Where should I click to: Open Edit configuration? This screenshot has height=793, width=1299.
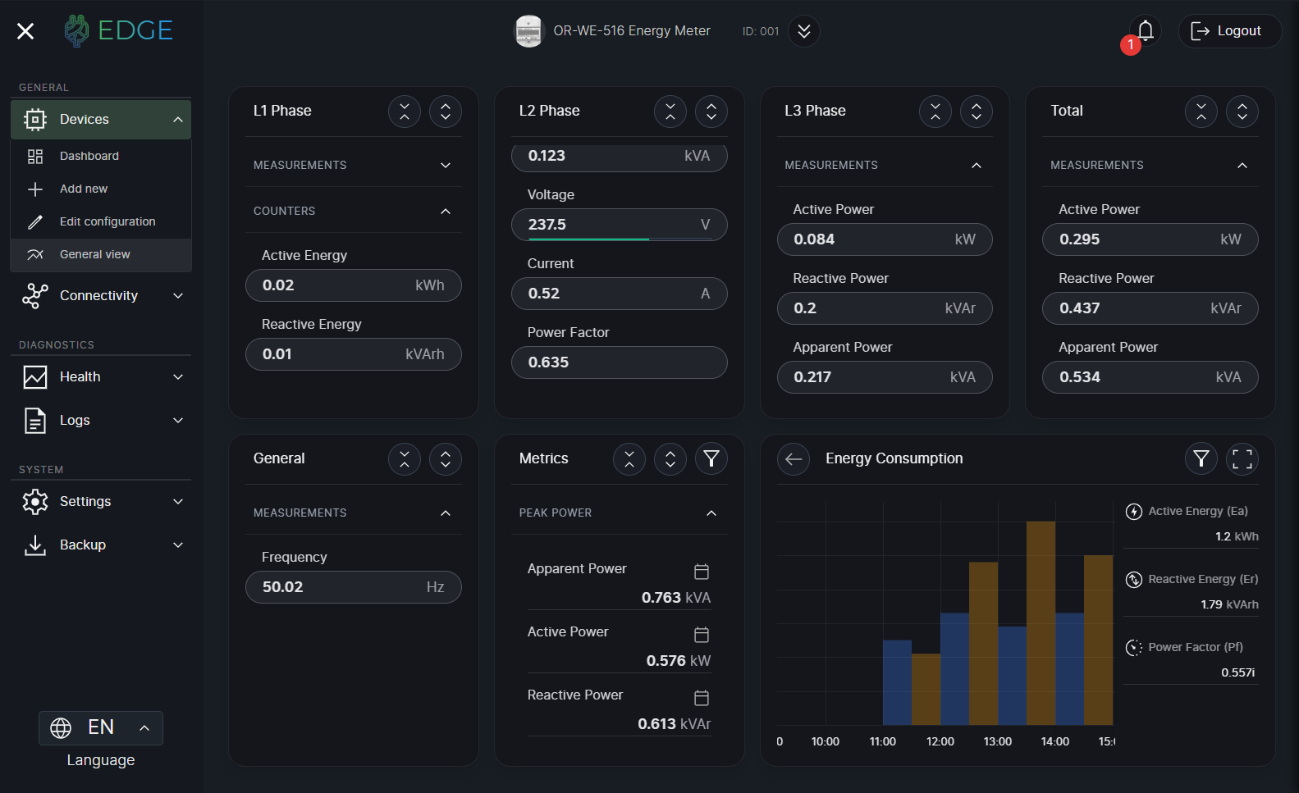click(x=101, y=221)
